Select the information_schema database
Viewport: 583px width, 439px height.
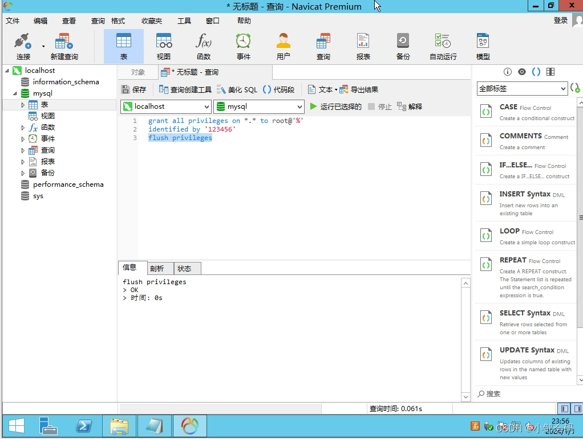point(66,81)
